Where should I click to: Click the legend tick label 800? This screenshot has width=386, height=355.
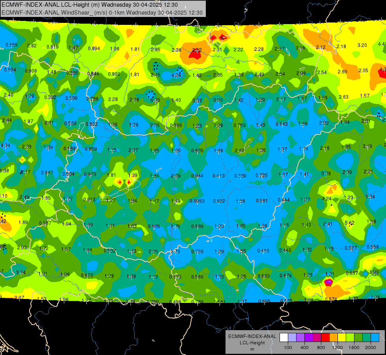pos(321,348)
